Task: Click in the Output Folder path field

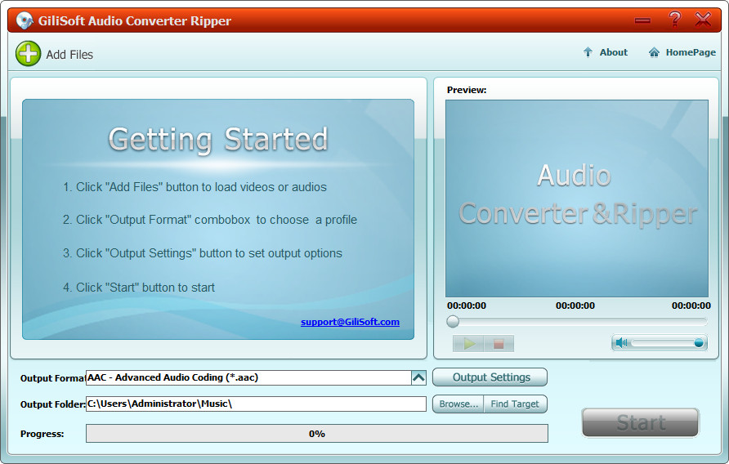Action: [x=256, y=404]
